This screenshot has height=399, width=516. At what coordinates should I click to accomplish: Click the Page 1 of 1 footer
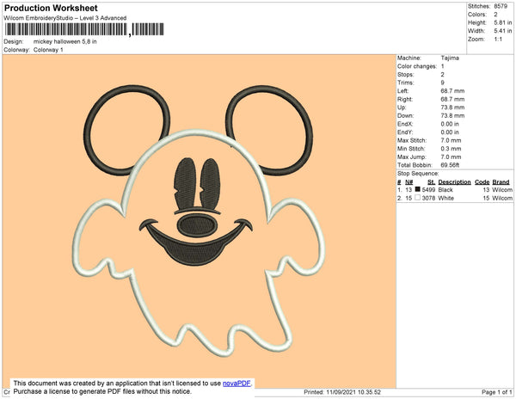496,392
